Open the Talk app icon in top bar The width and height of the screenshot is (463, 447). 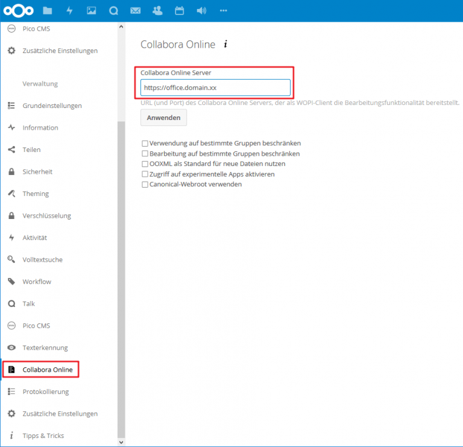(x=113, y=10)
